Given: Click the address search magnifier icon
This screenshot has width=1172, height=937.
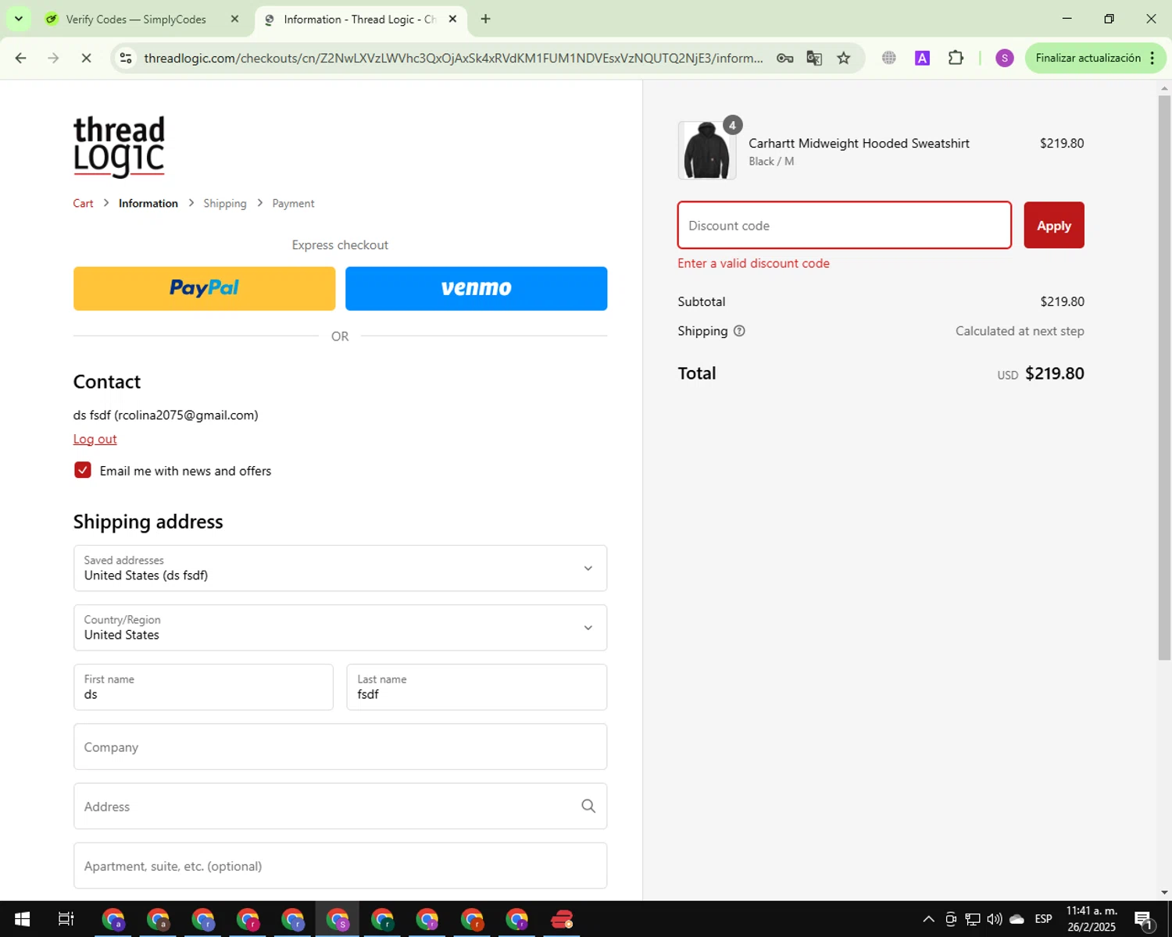Looking at the screenshot, I should point(588,806).
